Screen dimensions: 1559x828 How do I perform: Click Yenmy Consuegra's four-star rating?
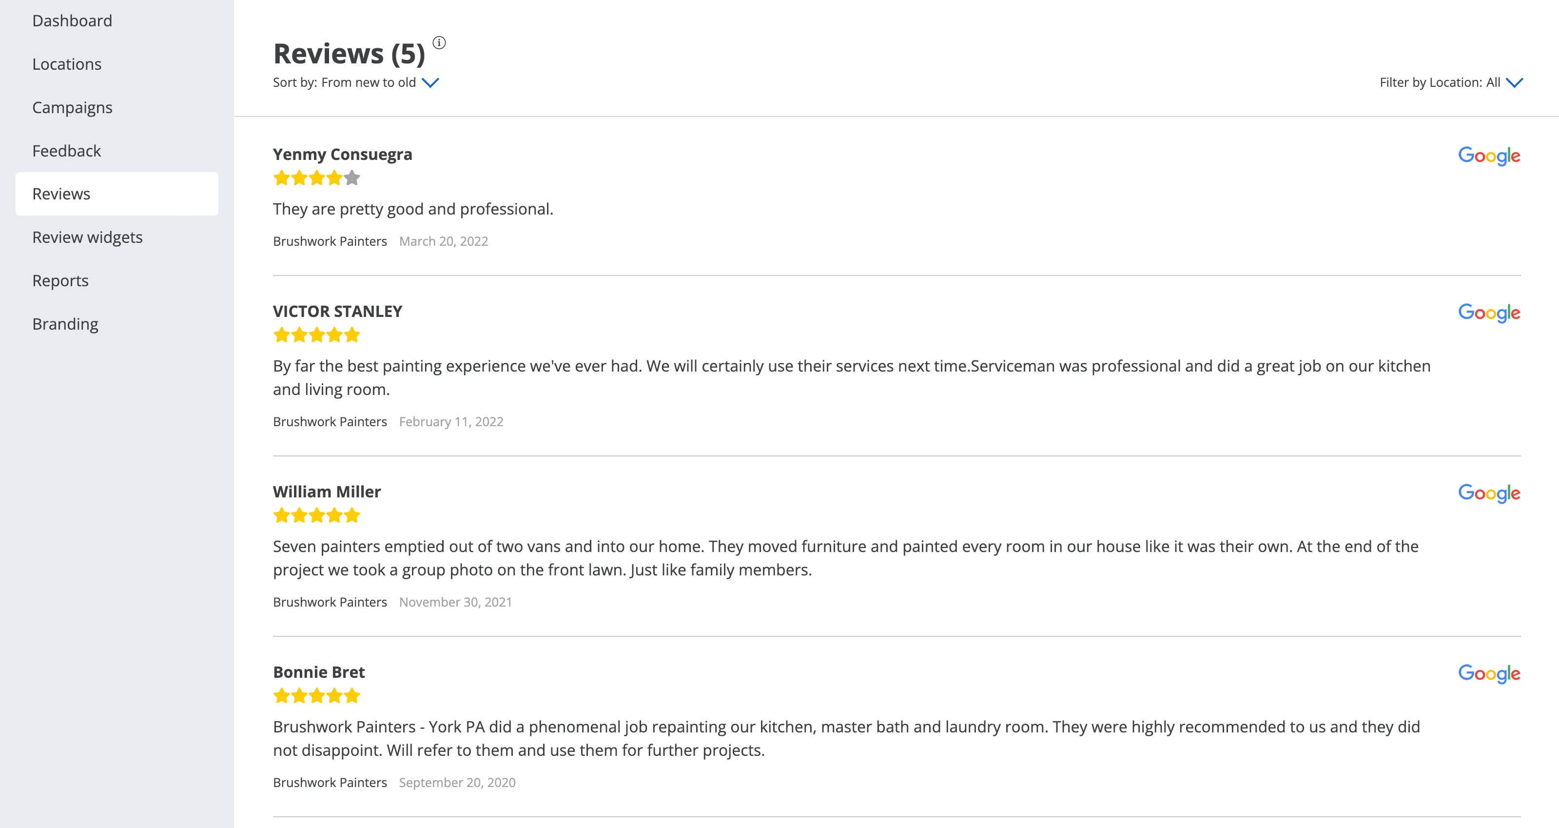(x=316, y=178)
